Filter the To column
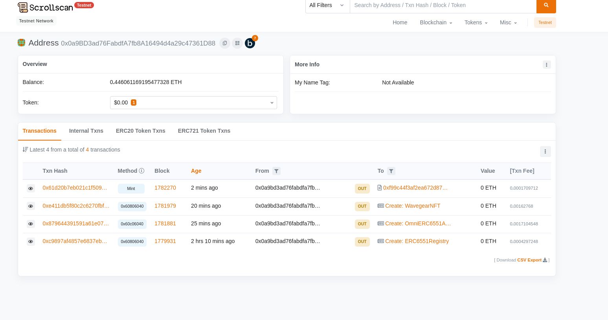 (391, 171)
